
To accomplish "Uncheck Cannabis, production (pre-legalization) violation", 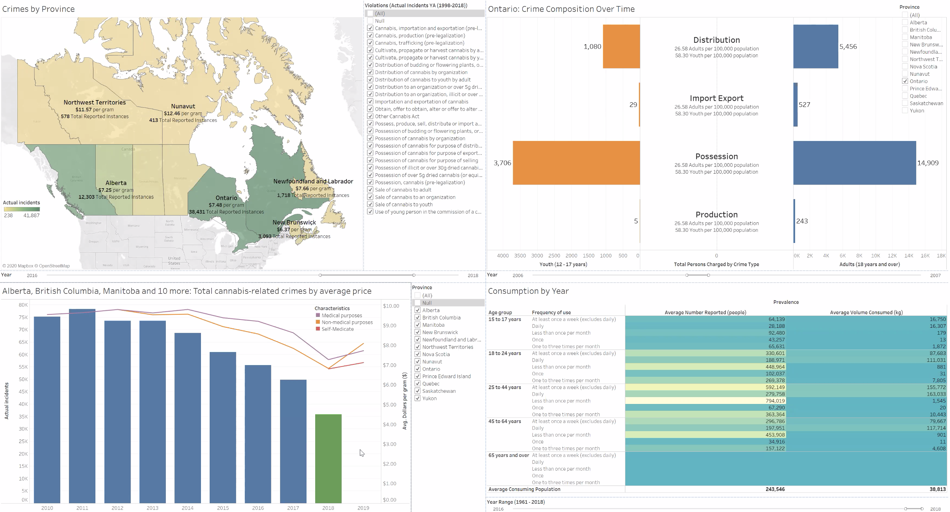I will tap(370, 36).
